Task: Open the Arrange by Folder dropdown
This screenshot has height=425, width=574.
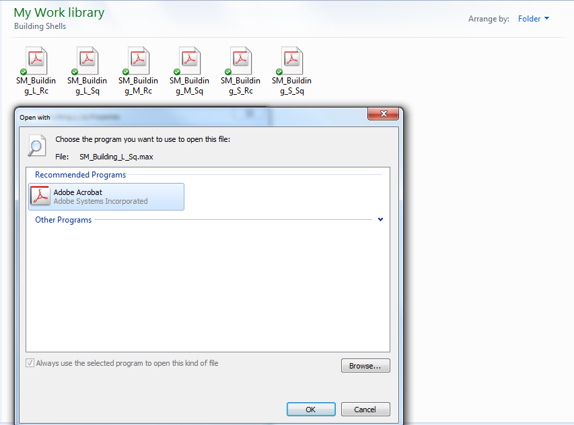Action: (x=534, y=19)
